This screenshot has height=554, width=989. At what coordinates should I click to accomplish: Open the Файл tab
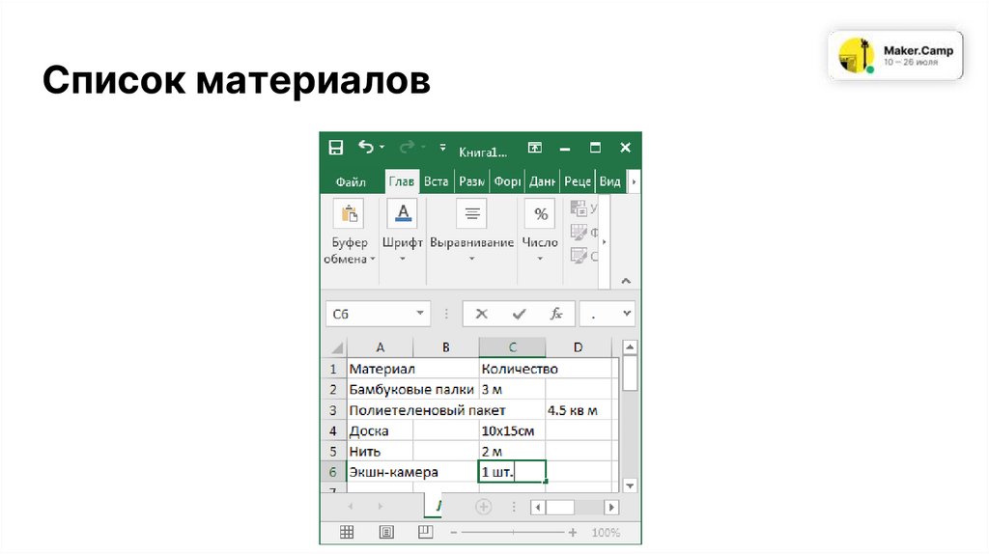[x=351, y=181]
